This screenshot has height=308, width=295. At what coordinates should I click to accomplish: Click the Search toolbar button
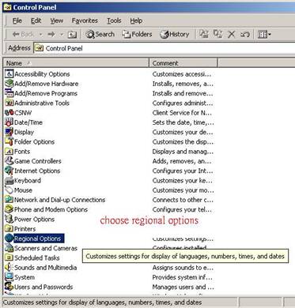(100, 34)
